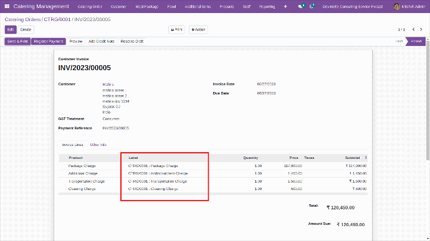Viewport: 430px width, 241px height.
Task: Open the Food menu
Action: 171,7
